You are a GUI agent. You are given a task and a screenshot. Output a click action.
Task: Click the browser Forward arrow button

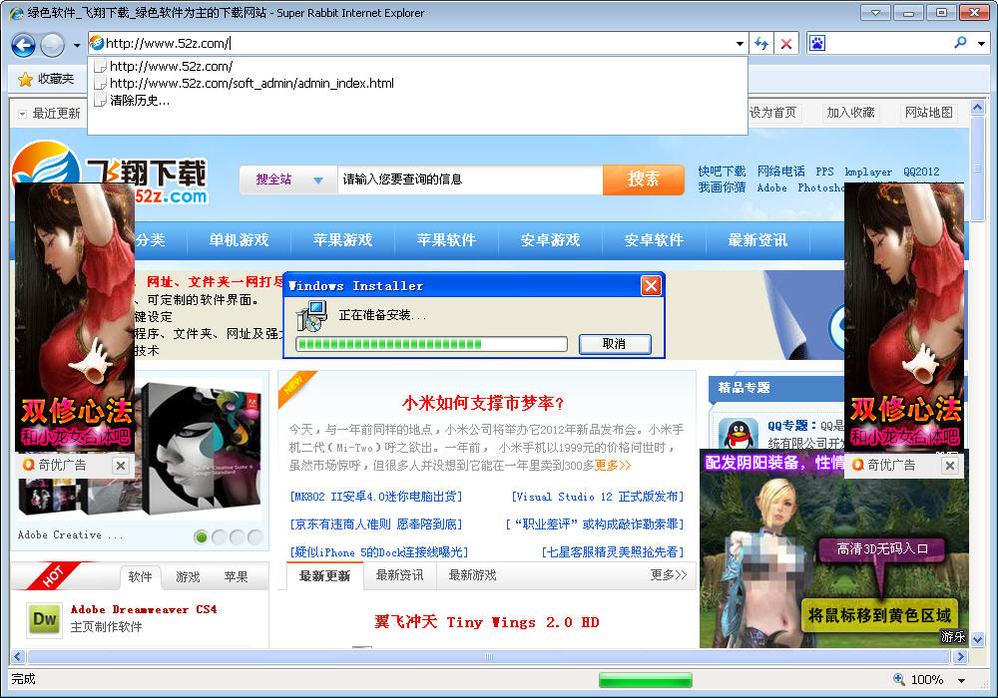(x=52, y=45)
